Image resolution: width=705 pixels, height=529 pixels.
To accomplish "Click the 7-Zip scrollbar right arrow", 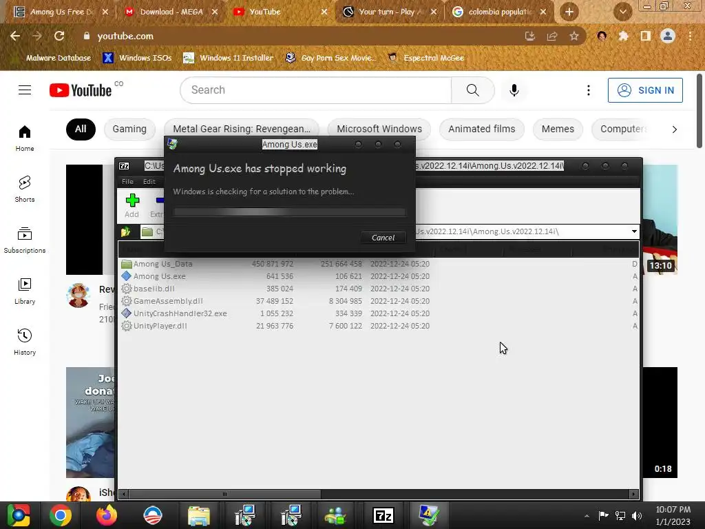I will [633, 494].
